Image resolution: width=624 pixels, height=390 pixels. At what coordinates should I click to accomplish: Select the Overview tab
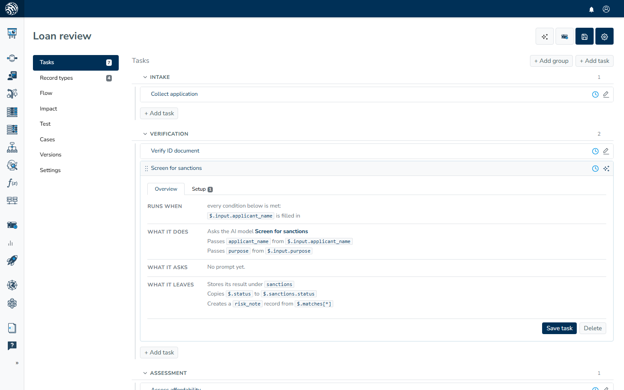point(166,189)
